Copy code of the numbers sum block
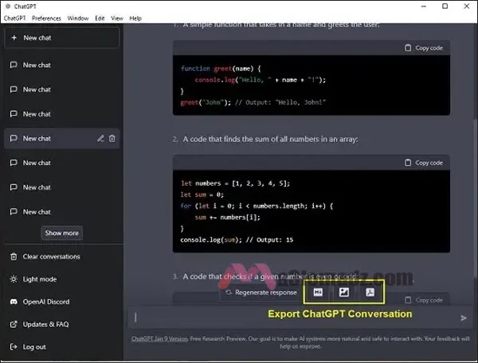478x363 pixels. click(424, 163)
